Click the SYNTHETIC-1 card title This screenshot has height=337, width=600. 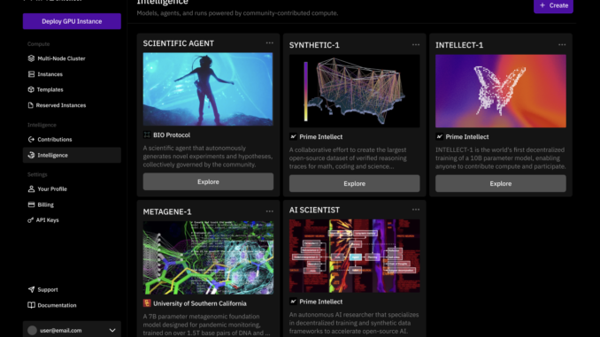(314, 45)
